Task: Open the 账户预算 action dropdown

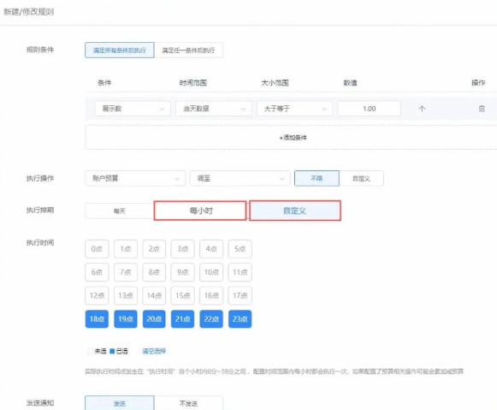Action: click(135, 178)
